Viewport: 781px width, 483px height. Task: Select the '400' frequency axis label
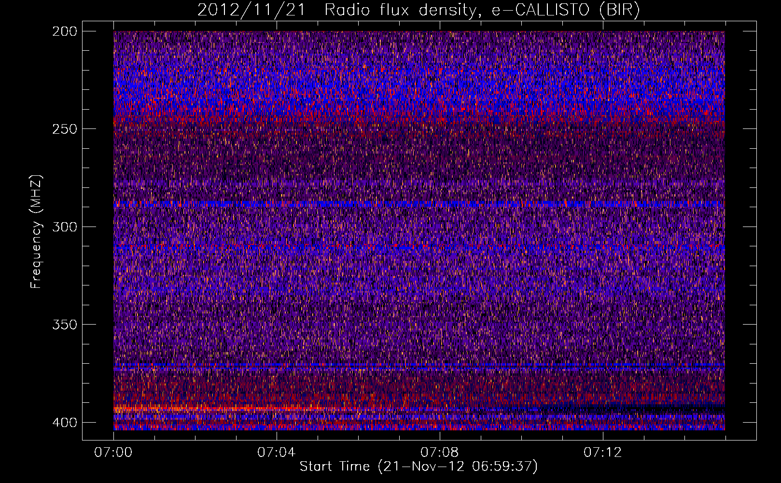65,422
